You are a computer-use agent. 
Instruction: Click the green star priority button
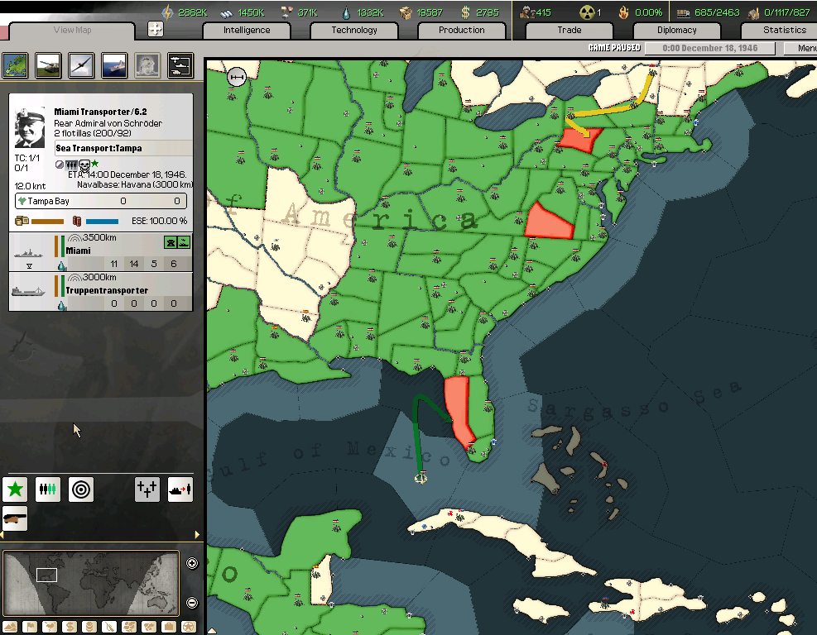point(15,489)
